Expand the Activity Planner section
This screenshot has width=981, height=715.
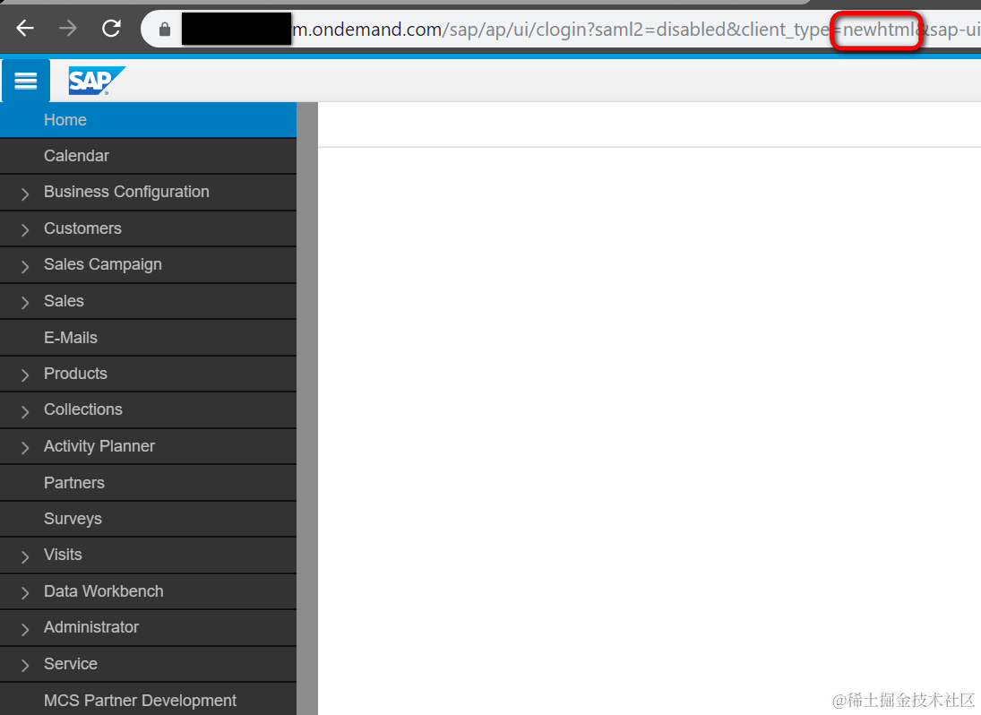[99, 445]
